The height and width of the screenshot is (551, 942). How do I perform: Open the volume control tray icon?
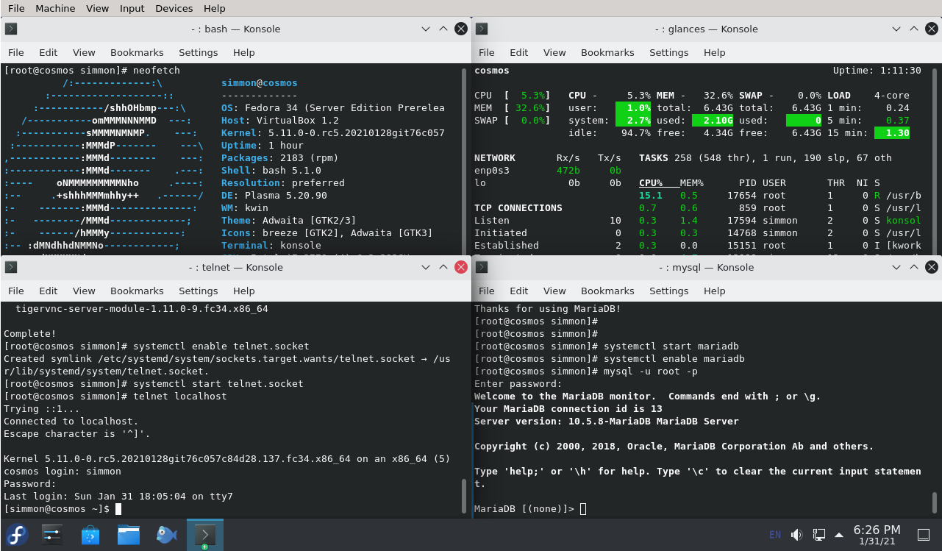click(x=796, y=535)
